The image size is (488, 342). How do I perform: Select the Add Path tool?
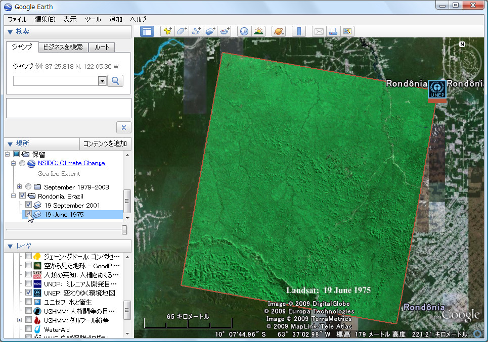point(196,31)
